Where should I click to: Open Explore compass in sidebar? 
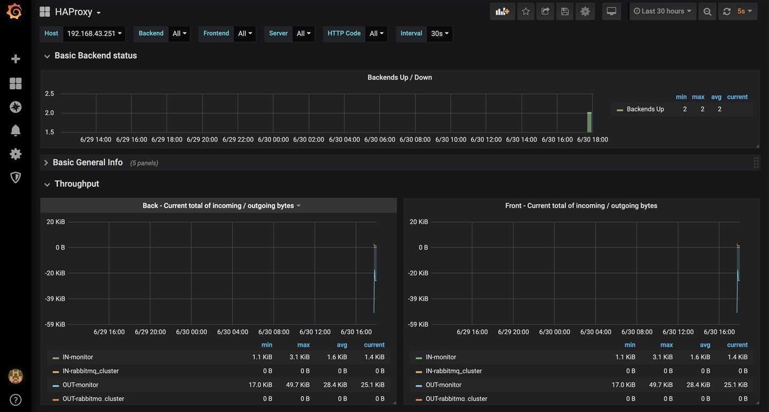click(16, 107)
